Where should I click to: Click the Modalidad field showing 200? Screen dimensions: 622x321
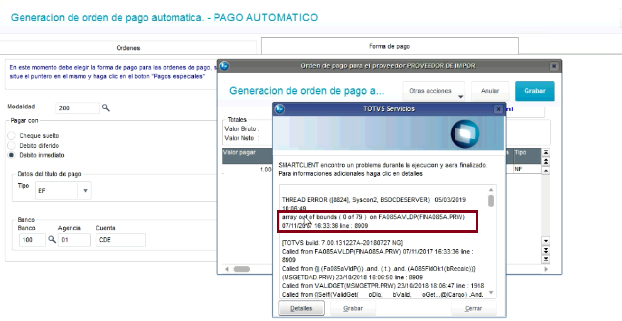tap(78, 108)
